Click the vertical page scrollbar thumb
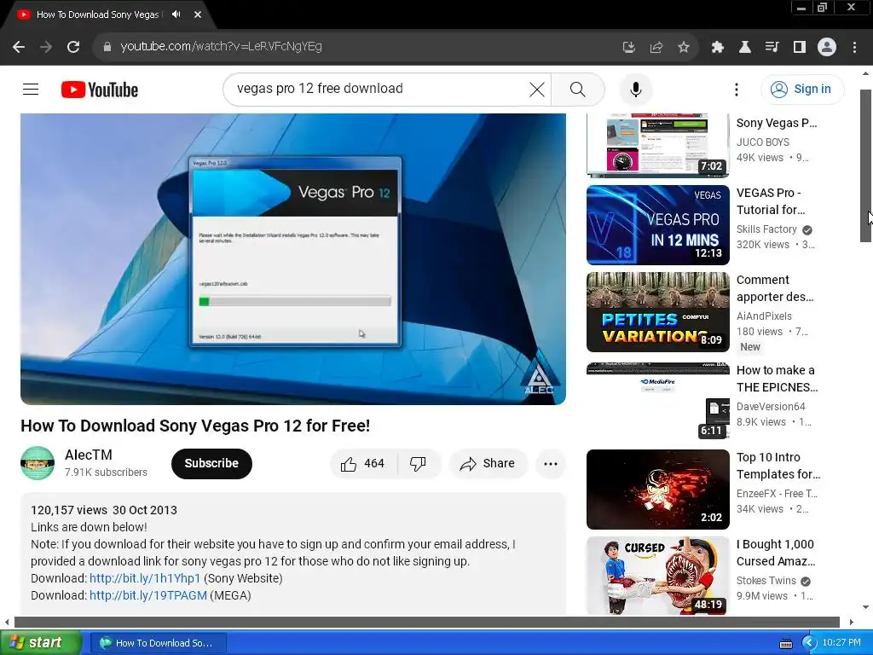The width and height of the screenshot is (873, 655). tap(866, 165)
